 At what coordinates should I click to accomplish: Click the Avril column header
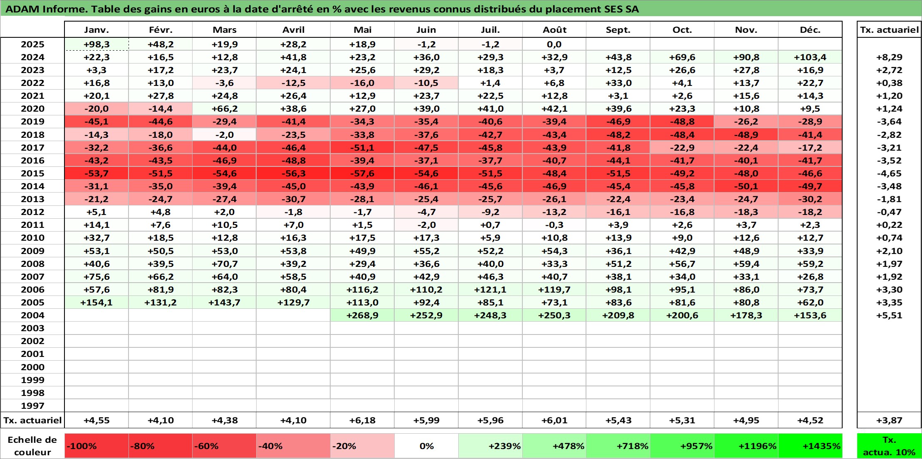[x=294, y=29]
